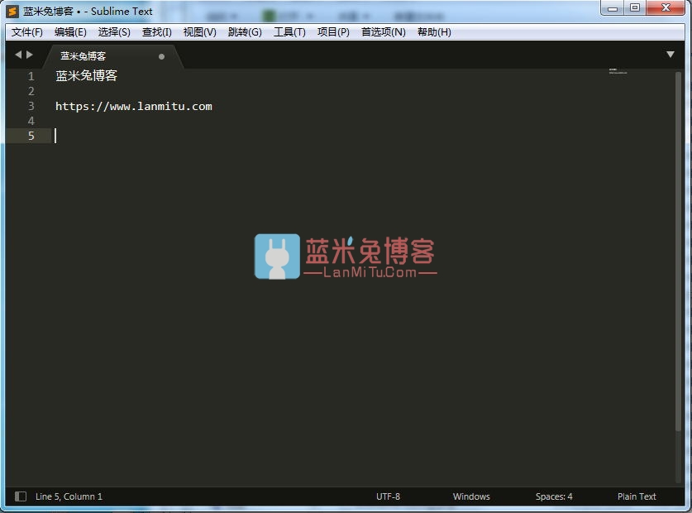Change Windows line endings setting

pos(471,496)
